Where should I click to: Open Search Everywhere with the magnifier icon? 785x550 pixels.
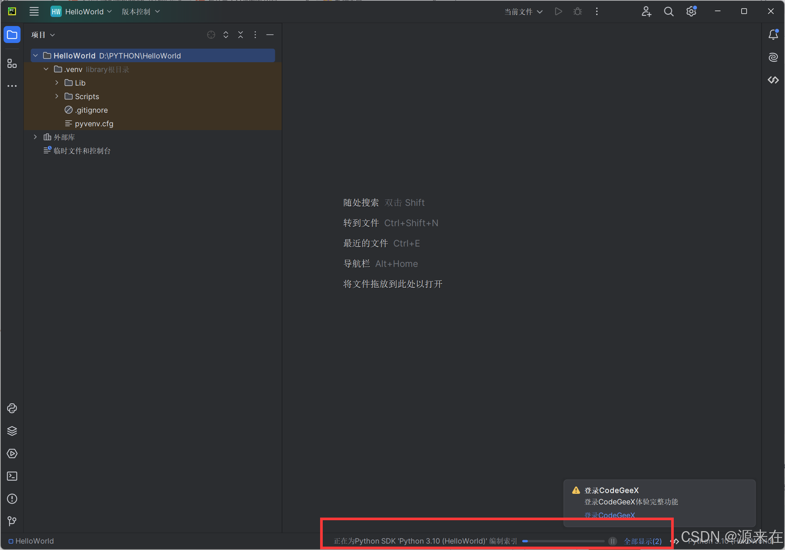[669, 11]
